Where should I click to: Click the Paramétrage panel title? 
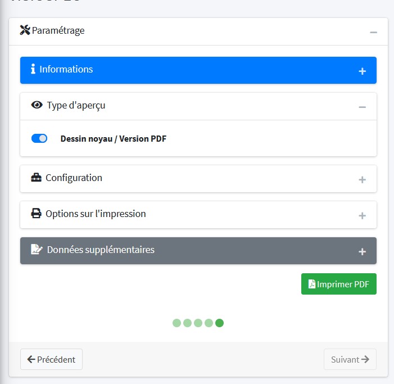tap(58, 31)
